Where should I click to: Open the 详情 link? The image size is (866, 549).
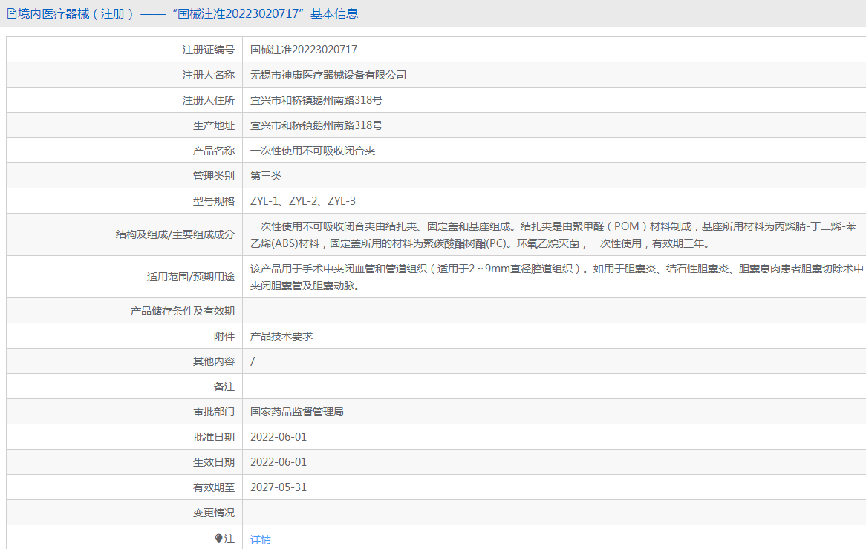pyautogui.click(x=261, y=539)
